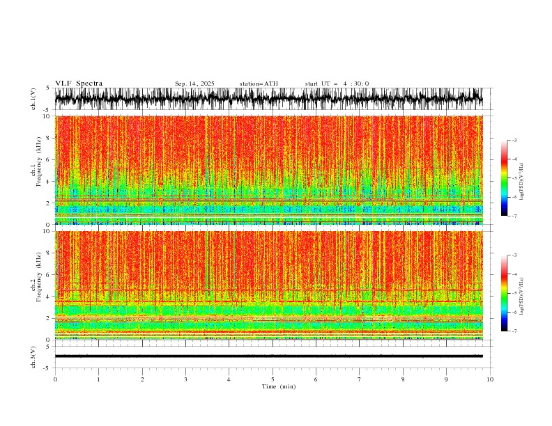This screenshot has height=426, width=552.
Task: Click the ch.1 "Frequency (kHz)" axis label
Action: (x=38, y=162)
